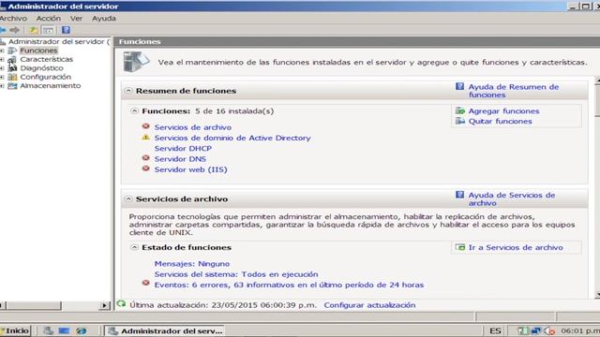Viewport: 600px width, 337px height.
Task: Click the Configurar actualización link
Action: pyautogui.click(x=369, y=305)
